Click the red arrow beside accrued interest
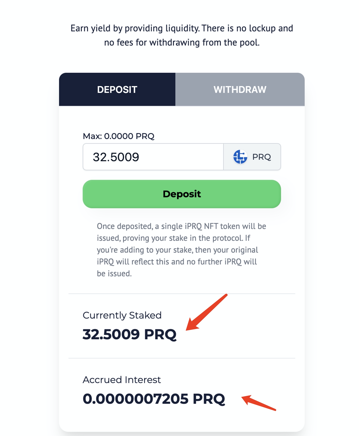Screen dimensions: 359x436 click(259, 403)
